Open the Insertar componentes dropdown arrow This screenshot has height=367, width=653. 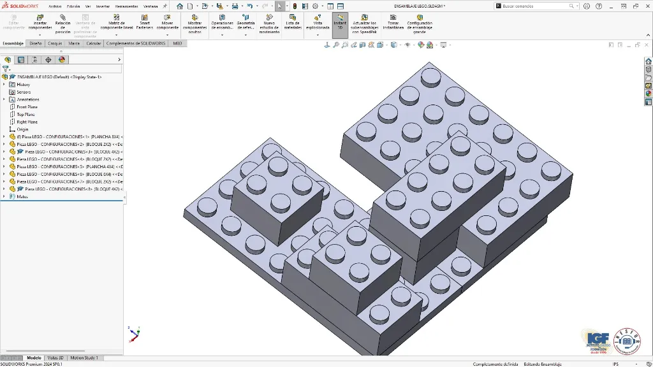coord(40,35)
